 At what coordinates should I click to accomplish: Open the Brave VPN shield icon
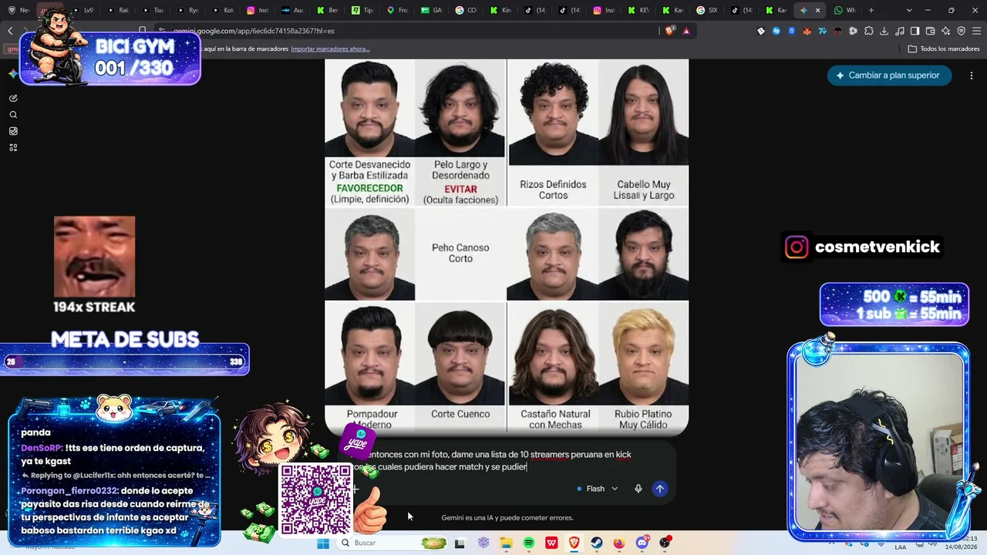(961, 31)
